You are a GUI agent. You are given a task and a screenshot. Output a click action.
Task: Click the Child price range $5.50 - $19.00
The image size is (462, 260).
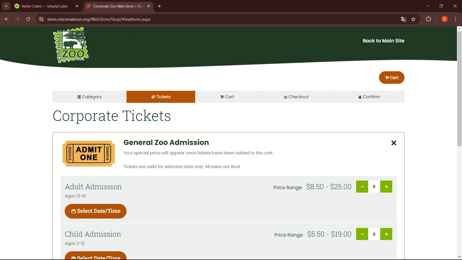pyautogui.click(x=329, y=234)
